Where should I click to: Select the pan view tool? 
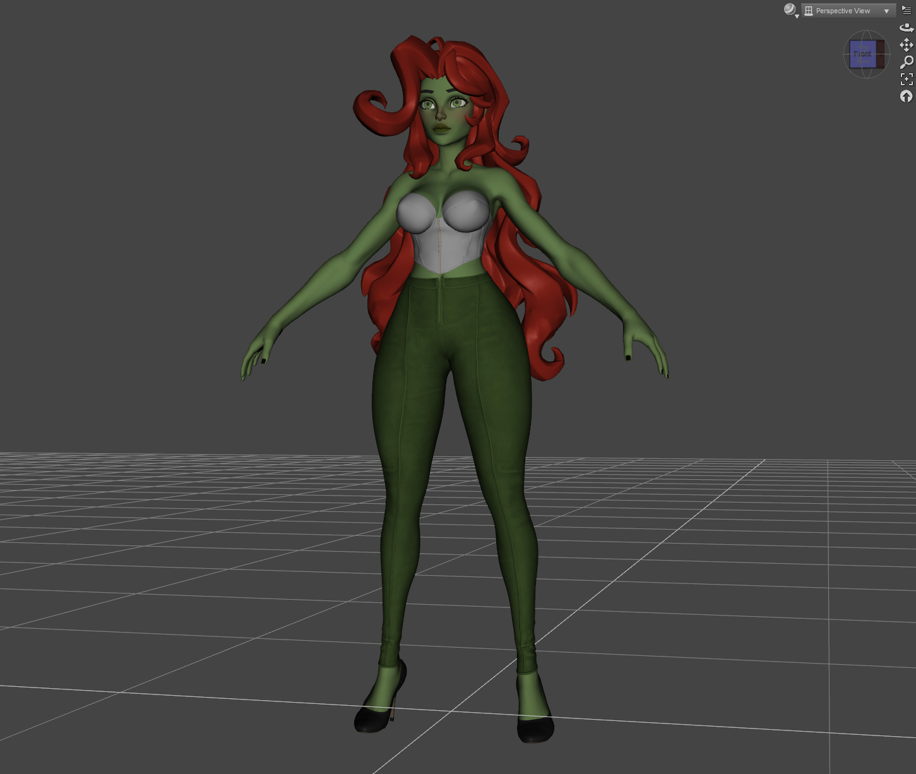(x=907, y=45)
